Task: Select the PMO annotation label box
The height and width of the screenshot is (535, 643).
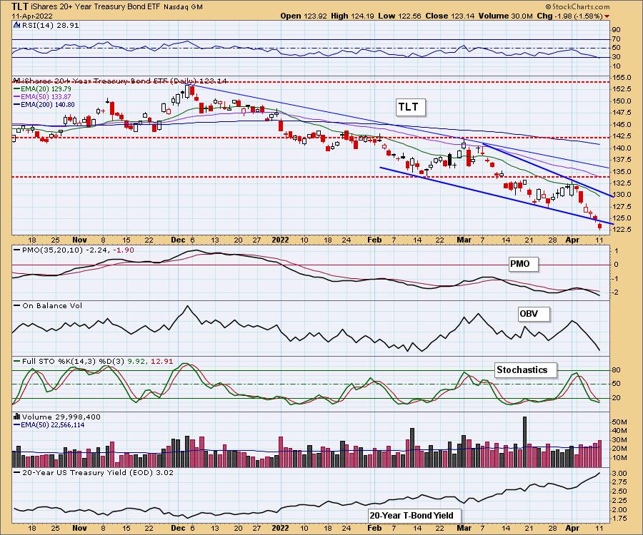Action: tap(523, 264)
